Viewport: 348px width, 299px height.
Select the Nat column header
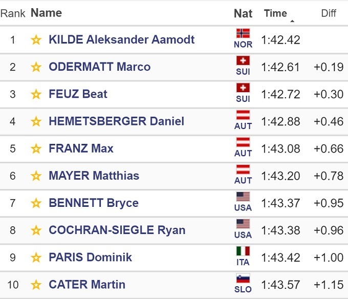tap(243, 13)
